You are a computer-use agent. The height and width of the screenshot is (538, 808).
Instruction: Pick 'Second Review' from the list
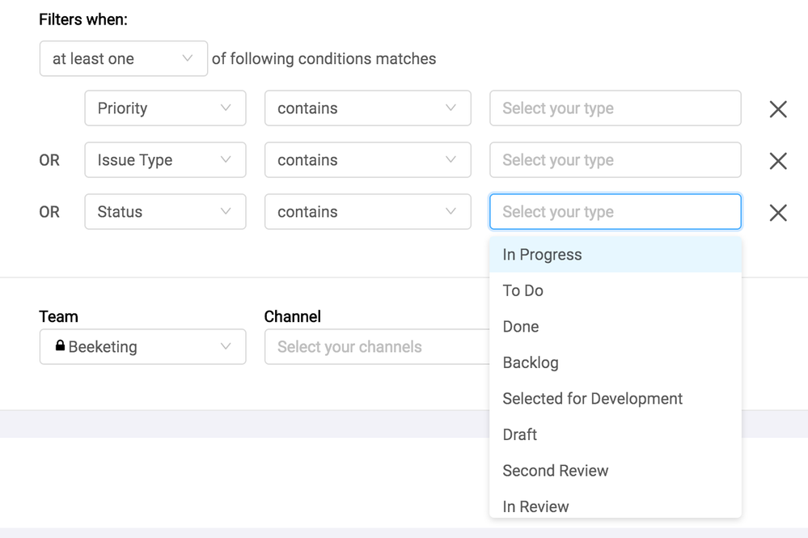tap(556, 471)
